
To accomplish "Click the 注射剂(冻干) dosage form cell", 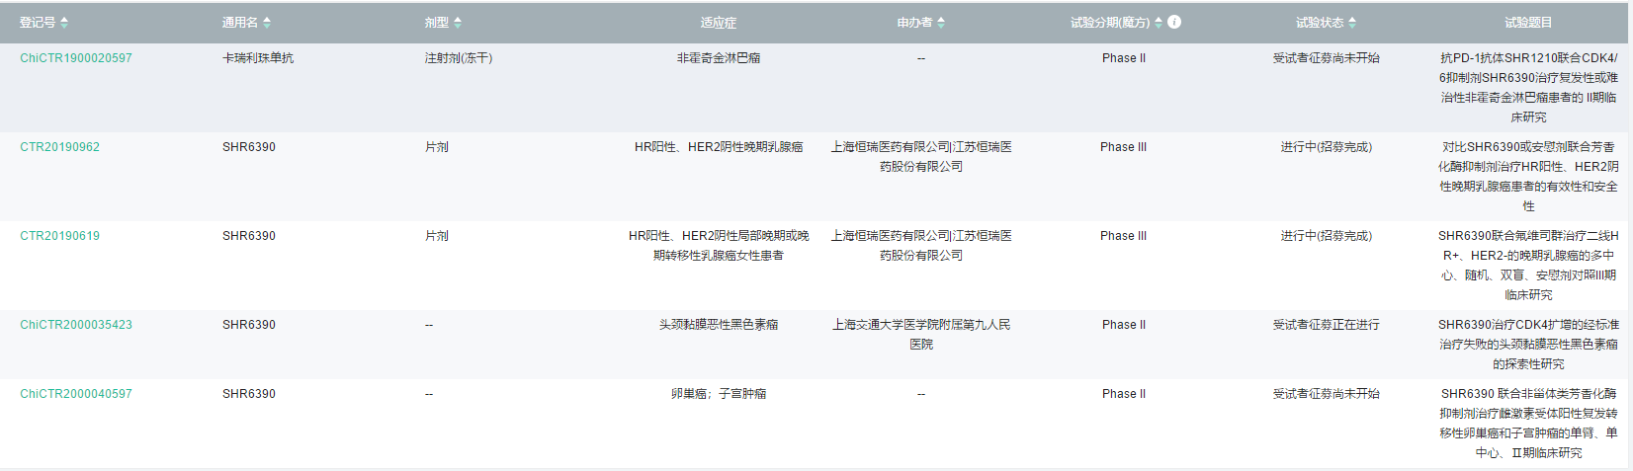I will tap(459, 58).
